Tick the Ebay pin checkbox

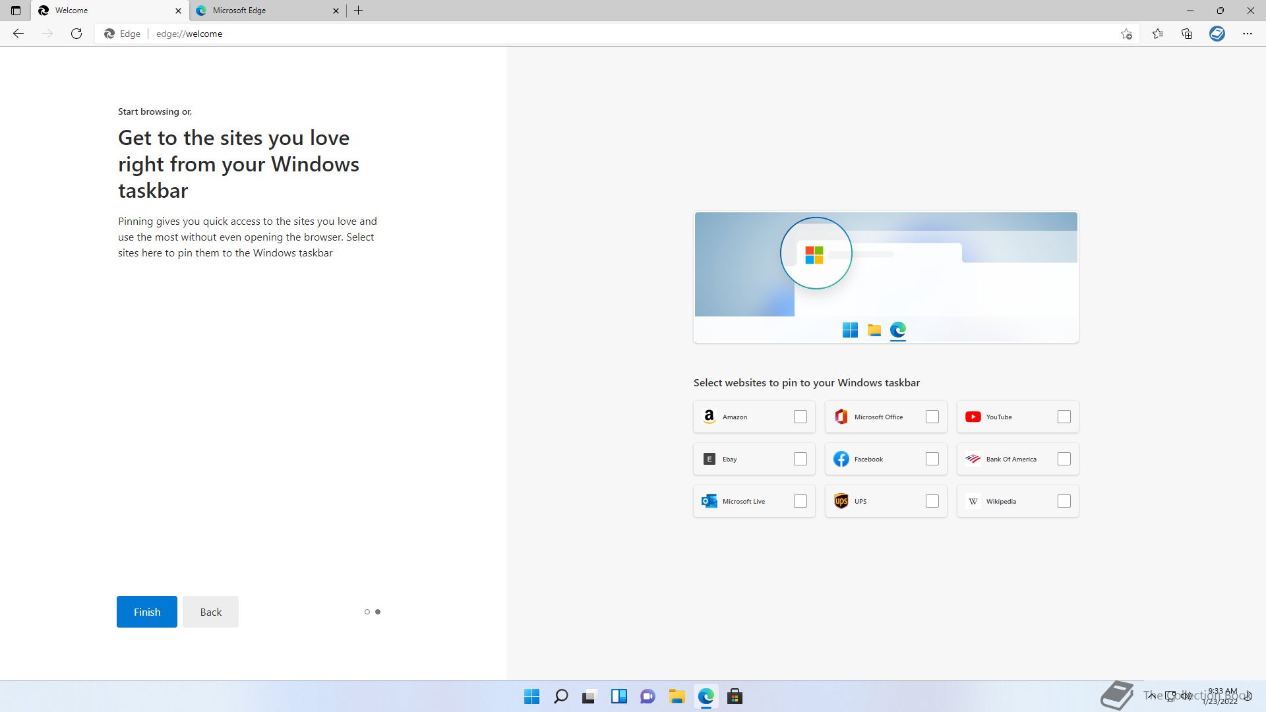[x=800, y=459]
